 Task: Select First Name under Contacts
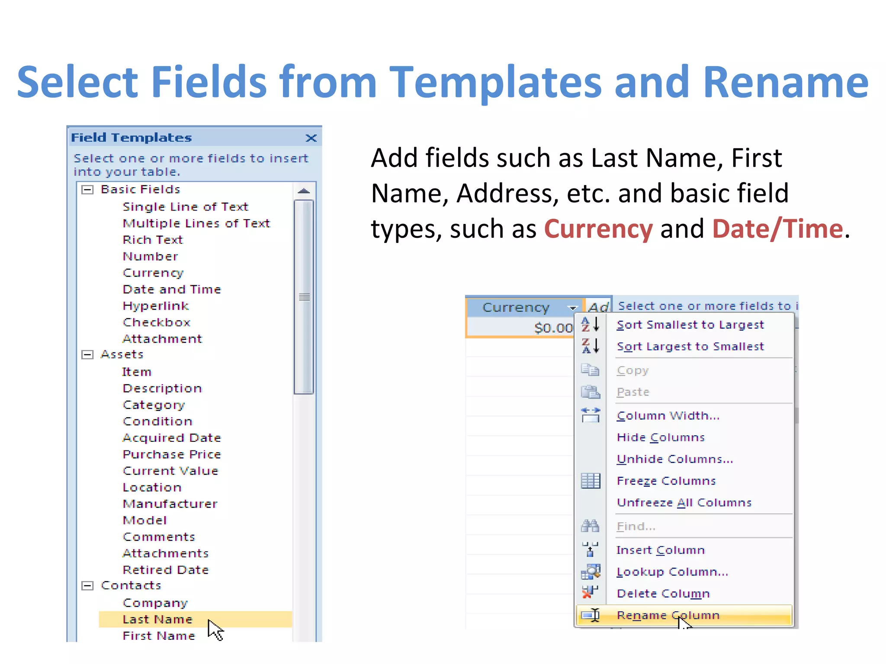tap(159, 635)
